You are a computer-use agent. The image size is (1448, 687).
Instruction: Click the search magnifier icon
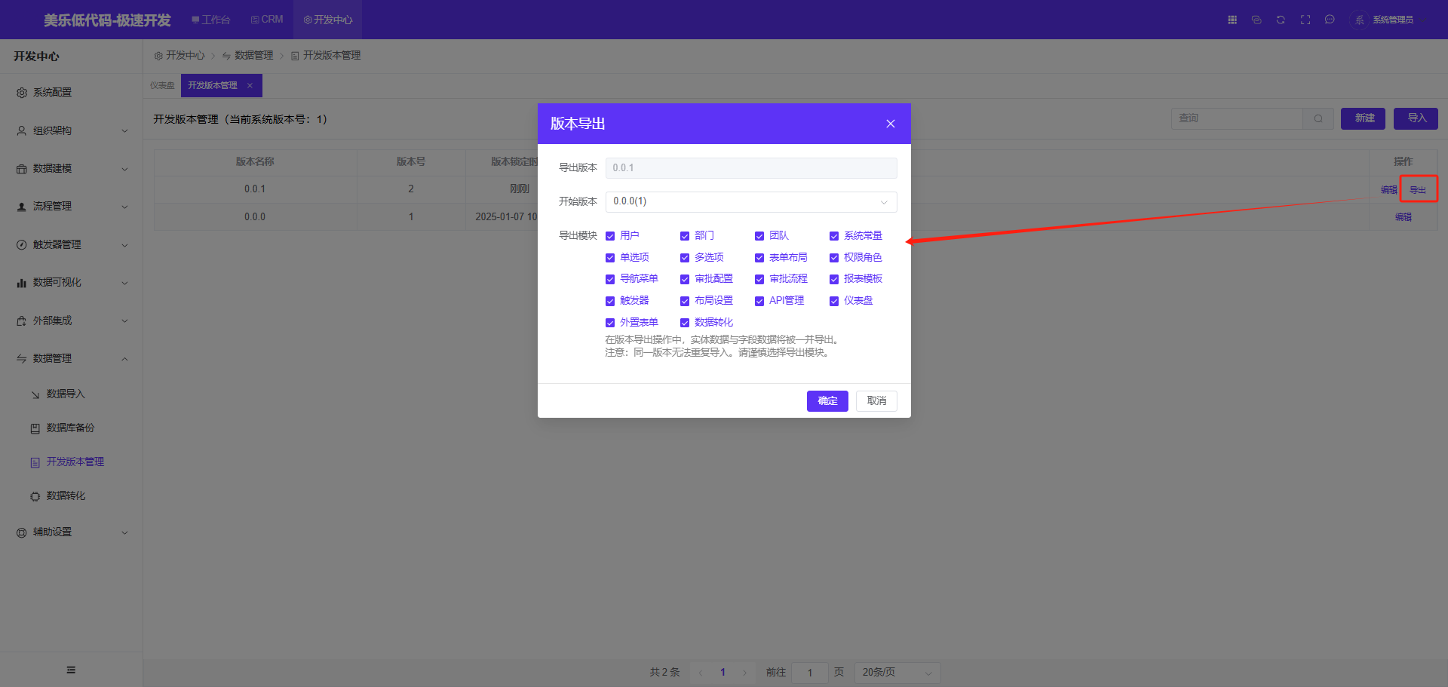[1318, 118]
